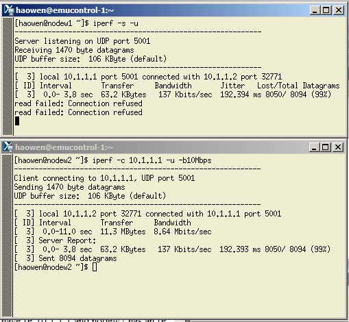The image size is (349, 322).
Task: Click the block cursor in the top terminal
Action: coord(17,121)
